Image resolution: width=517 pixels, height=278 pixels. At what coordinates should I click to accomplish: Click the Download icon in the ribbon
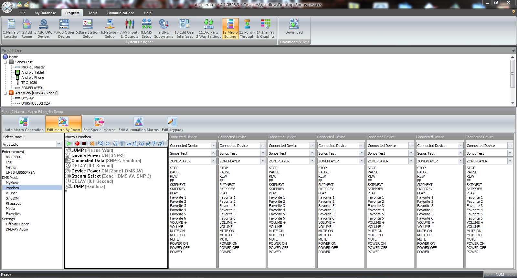294,27
